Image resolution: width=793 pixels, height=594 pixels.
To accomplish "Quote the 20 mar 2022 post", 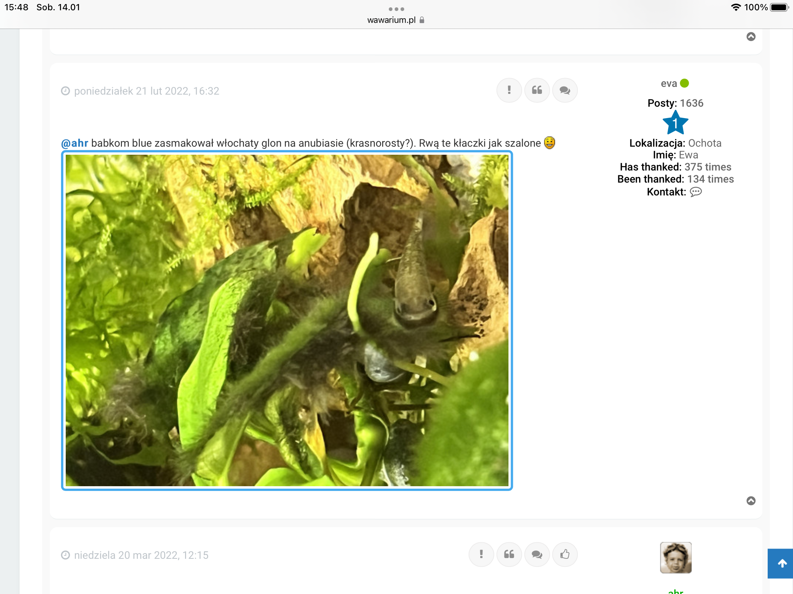I will [509, 554].
